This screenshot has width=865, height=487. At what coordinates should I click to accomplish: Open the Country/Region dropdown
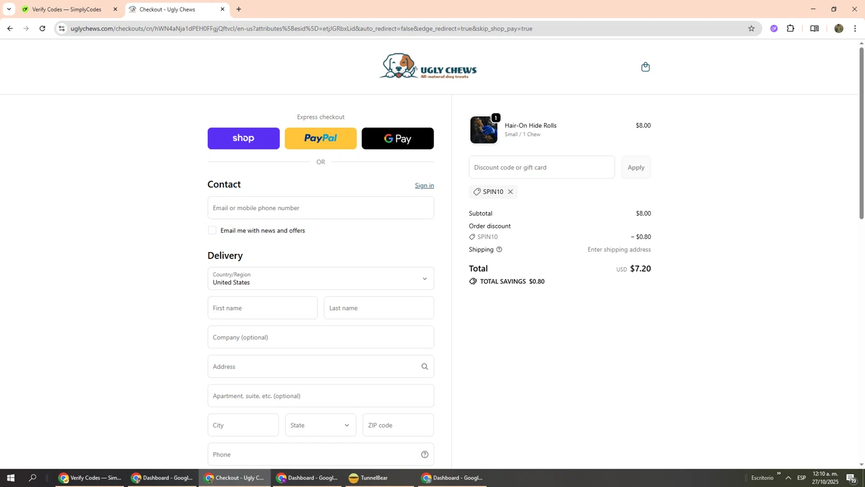point(321,279)
